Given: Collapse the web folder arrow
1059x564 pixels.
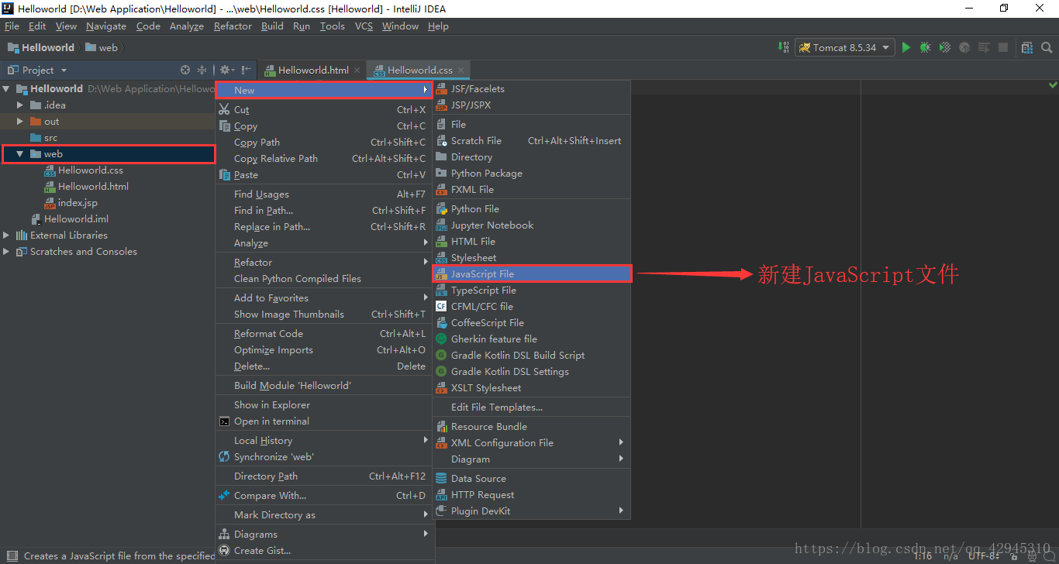Looking at the screenshot, I should [x=20, y=154].
